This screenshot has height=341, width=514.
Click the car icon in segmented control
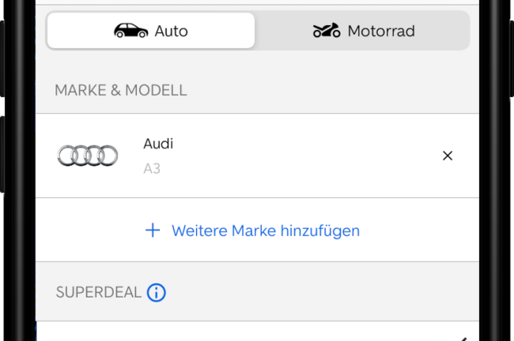coord(130,31)
